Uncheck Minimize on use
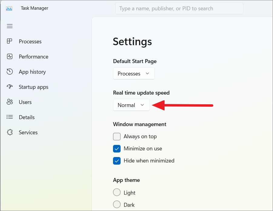Viewport: 273px width, 211px height. [117, 149]
